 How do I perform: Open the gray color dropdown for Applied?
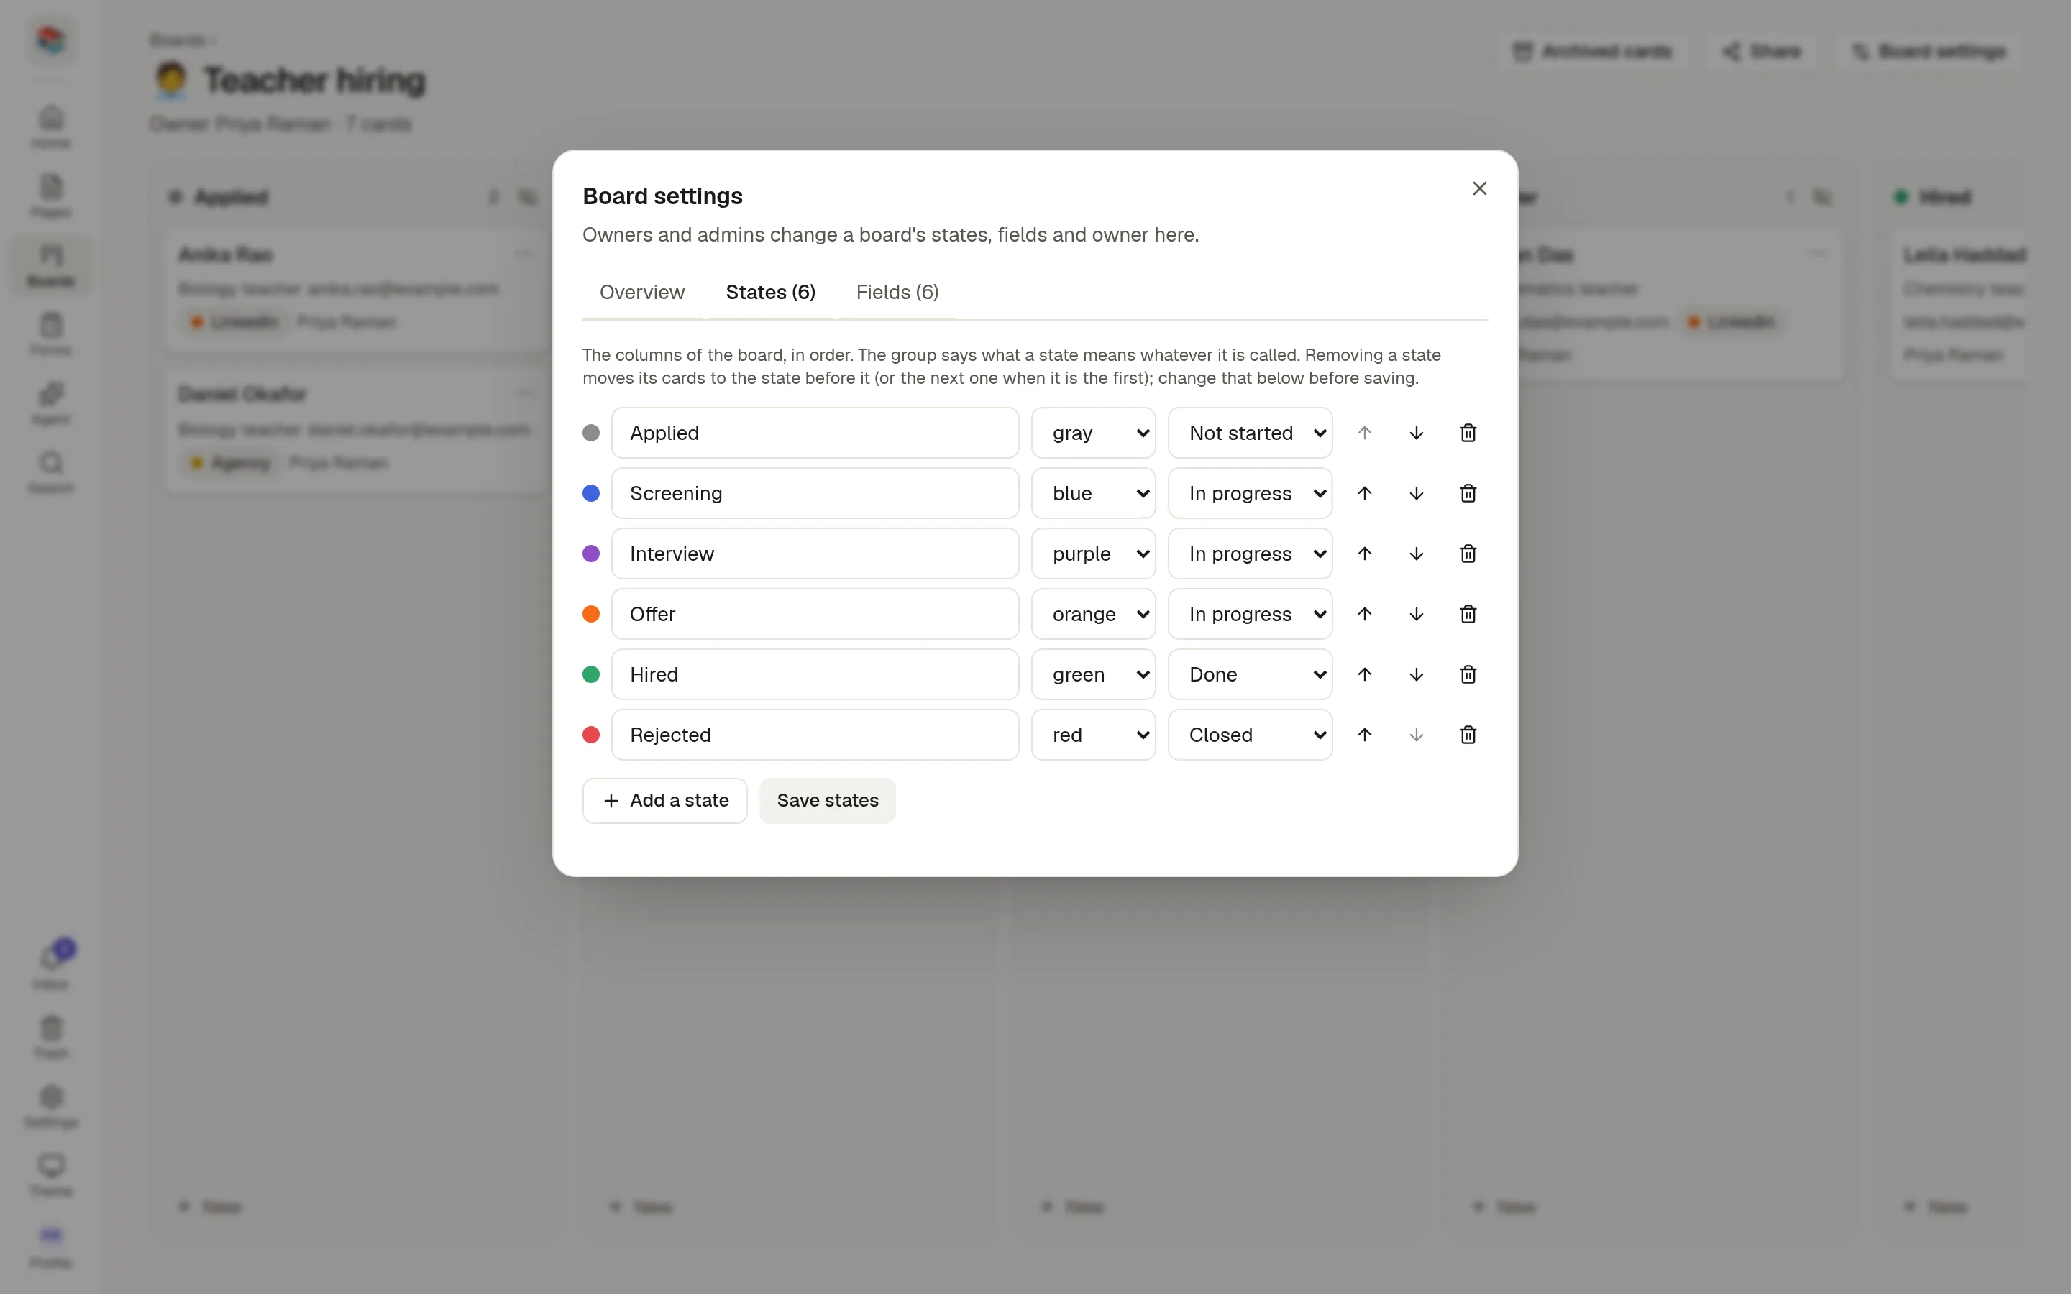1093,433
